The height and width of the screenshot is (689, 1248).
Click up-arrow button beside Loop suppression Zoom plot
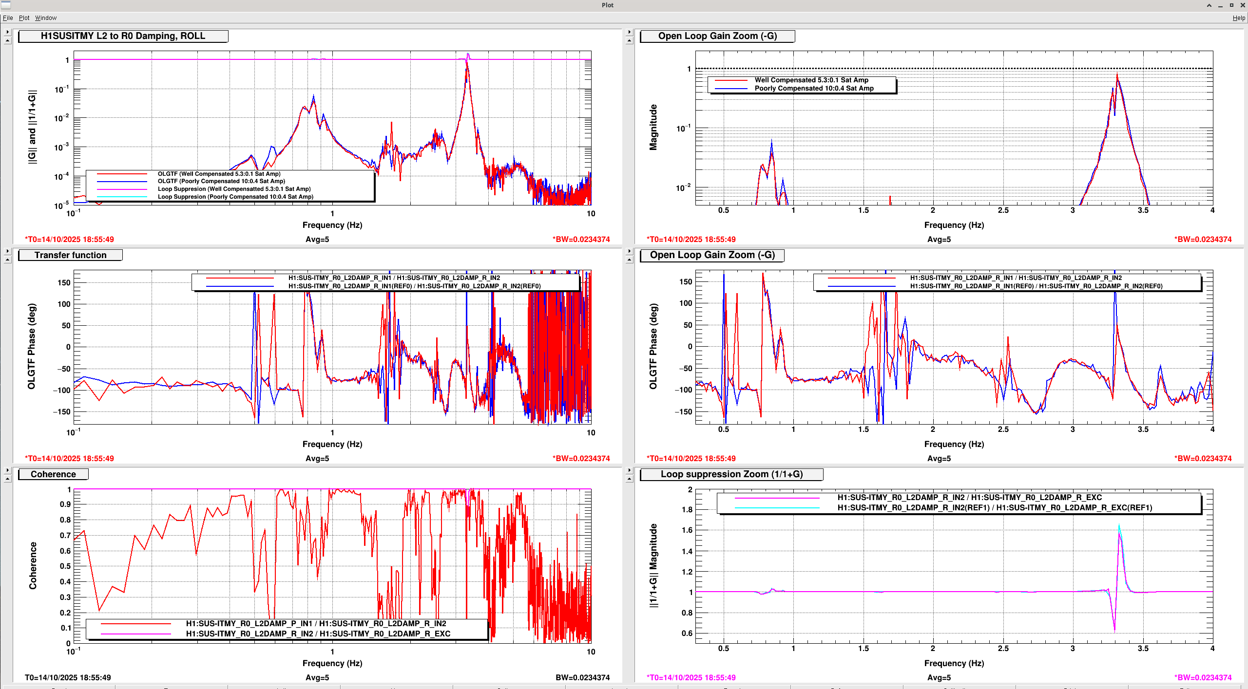tap(629, 479)
